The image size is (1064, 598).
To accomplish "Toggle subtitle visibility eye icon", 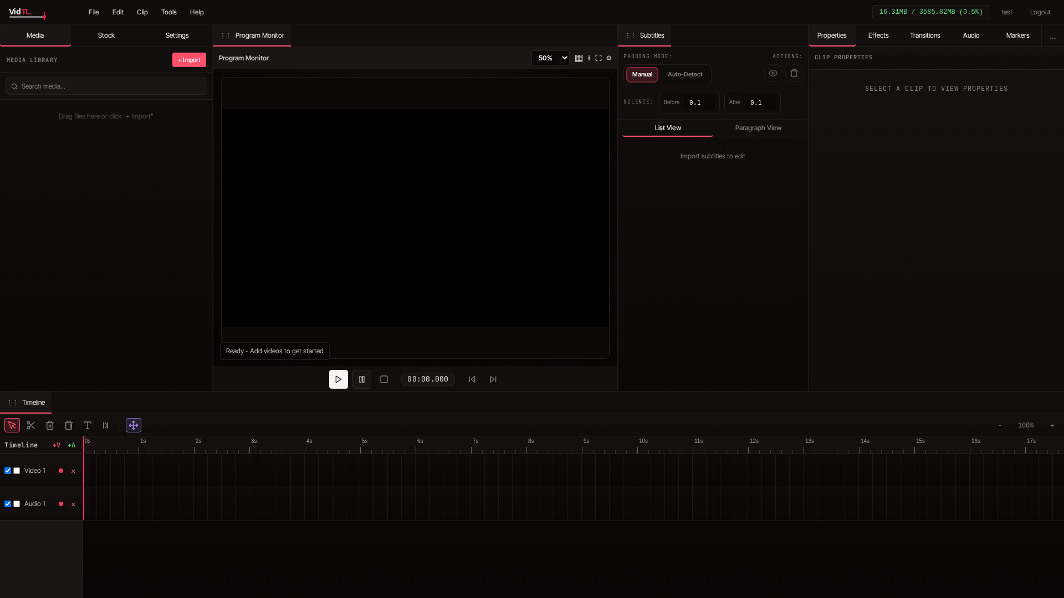I will [x=773, y=73].
